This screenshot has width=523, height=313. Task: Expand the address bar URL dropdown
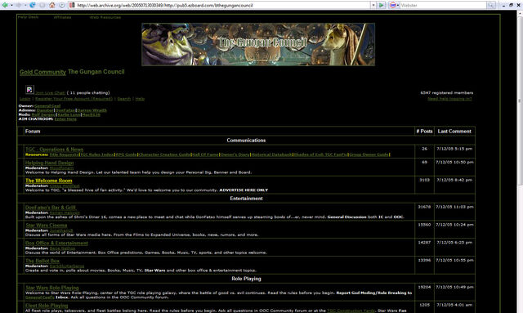pos(373,6)
